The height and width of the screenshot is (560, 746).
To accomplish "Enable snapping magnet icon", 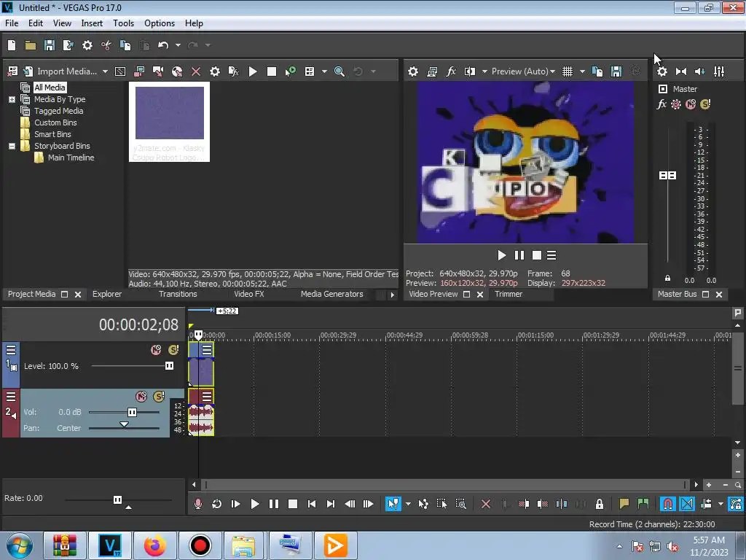I will click(668, 504).
